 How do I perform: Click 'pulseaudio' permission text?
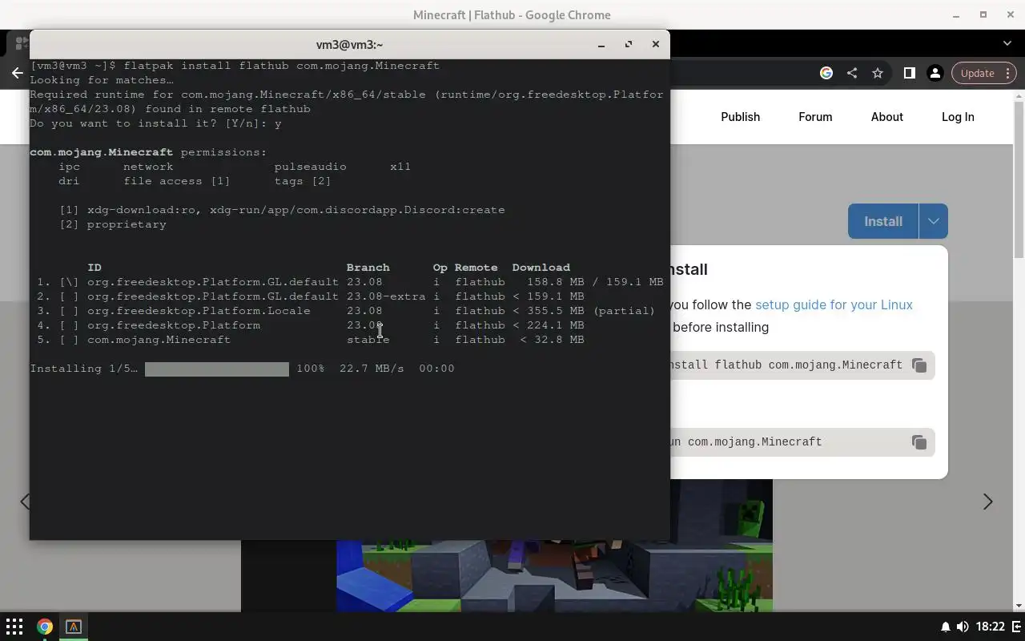pyautogui.click(x=311, y=167)
